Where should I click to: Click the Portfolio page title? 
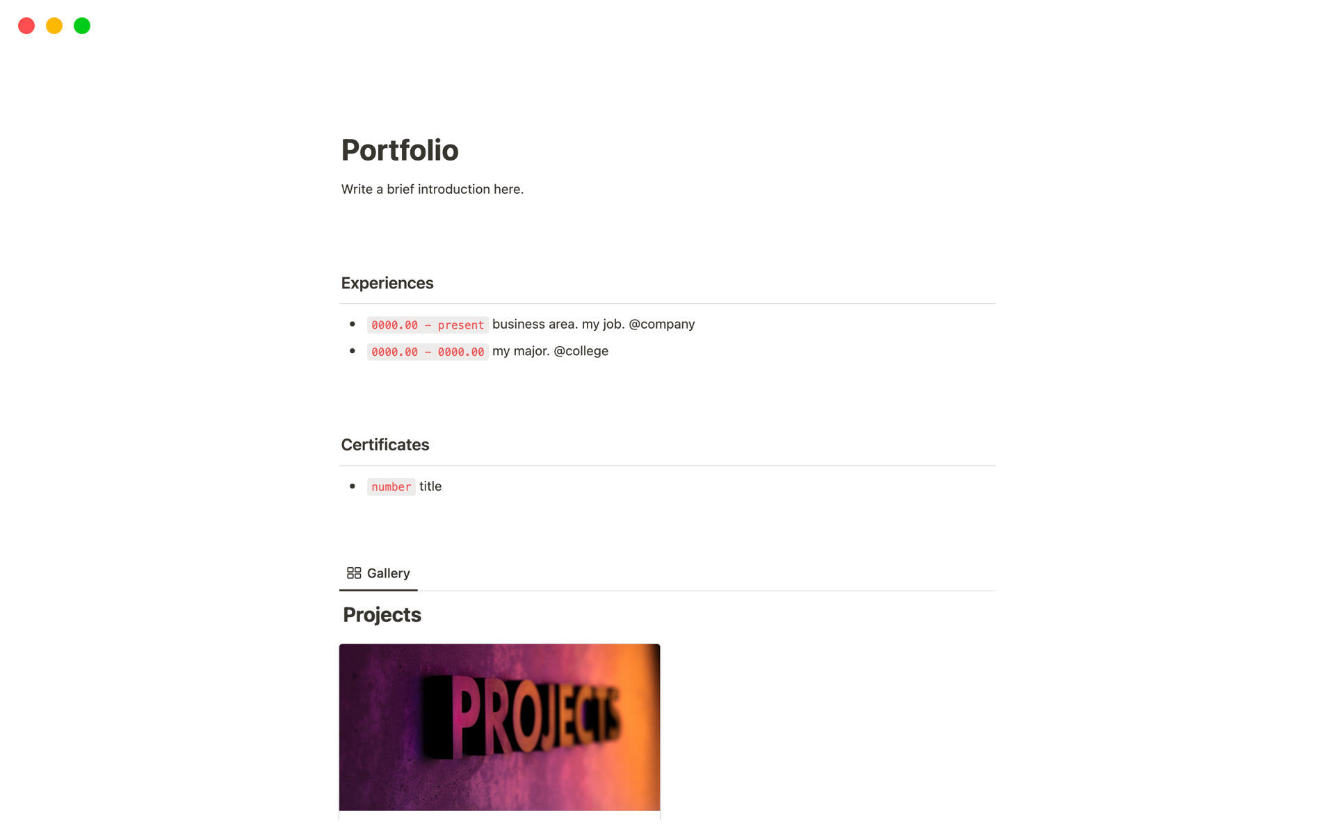click(x=400, y=150)
